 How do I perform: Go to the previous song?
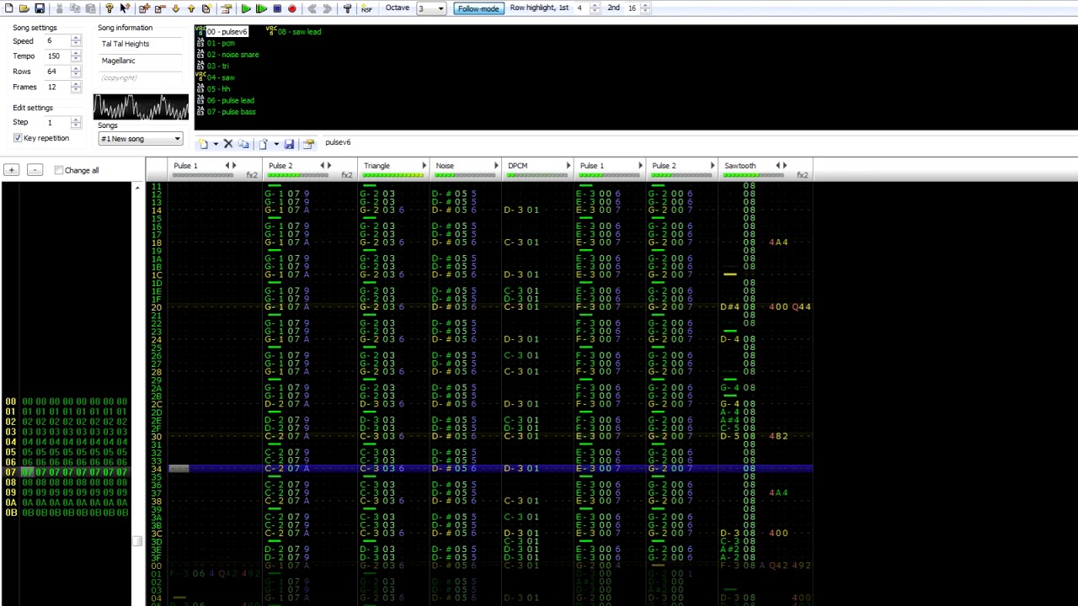point(312,8)
